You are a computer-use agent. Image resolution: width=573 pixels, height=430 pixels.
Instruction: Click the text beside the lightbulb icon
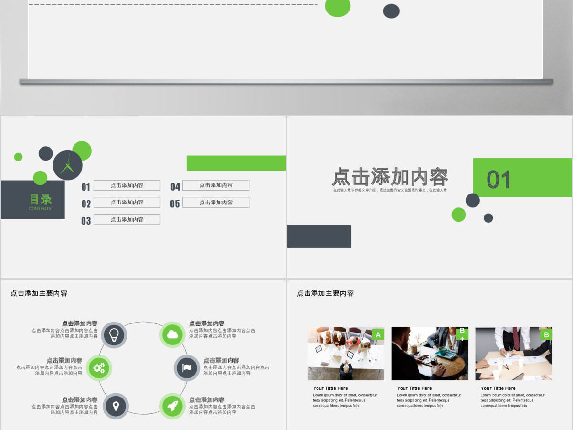coord(65,330)
